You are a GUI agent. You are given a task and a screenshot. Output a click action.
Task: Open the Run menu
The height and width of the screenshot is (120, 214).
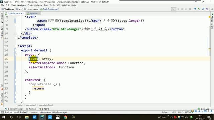pyautogui.click(x=46, y=5)
